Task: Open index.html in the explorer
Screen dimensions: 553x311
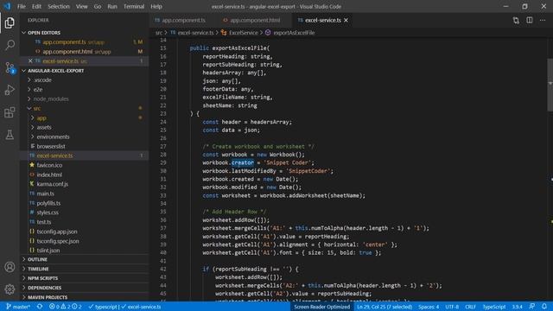Action: [x=49, y=175]
